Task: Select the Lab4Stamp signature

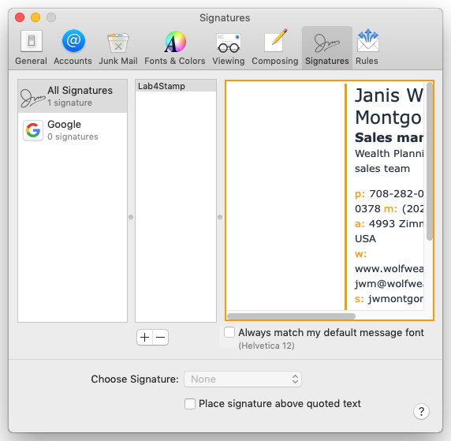Action: point(176,86)
